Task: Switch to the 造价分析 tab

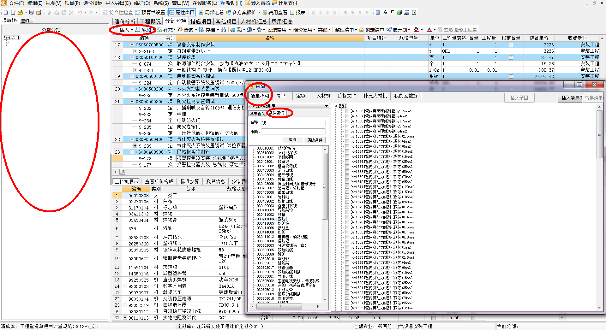Action: 125,21
